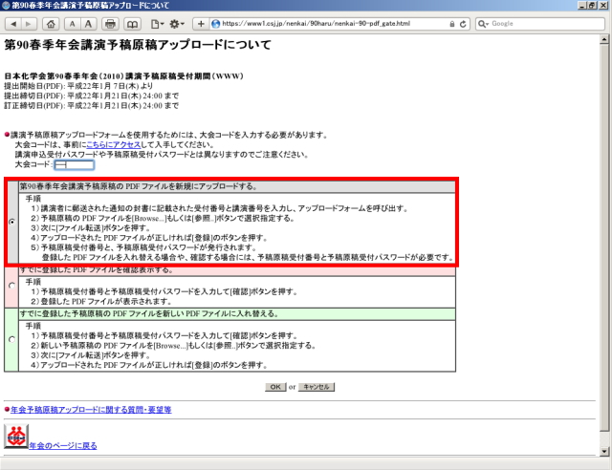Click the vertical scrollbar thumb
This screenshot has width=612, height=470.
pyautogui.click(x=604, y=238)
